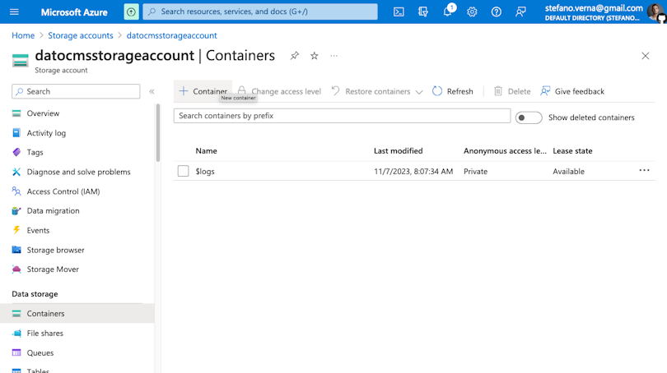The height and width of the screenshot is (373, 667).
Task: Focus the Search containers by prefix field
Action: click(342, 116)
